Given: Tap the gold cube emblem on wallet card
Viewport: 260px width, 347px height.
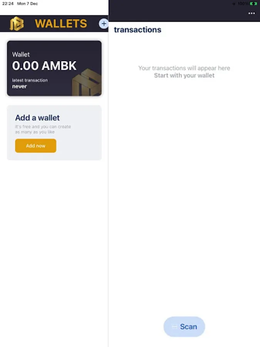Looking at the screenshot, I should point(87,83).
